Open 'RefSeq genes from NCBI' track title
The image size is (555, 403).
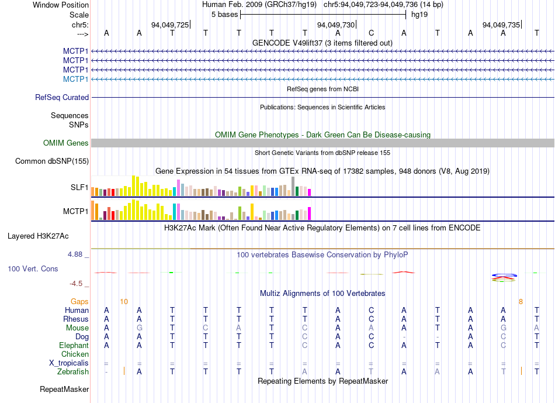point(322,89)
